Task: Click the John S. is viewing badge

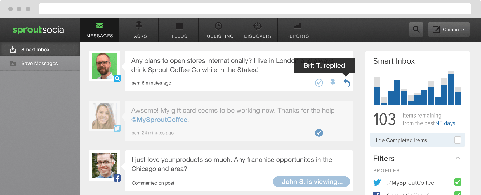Action: coord(311,182)
